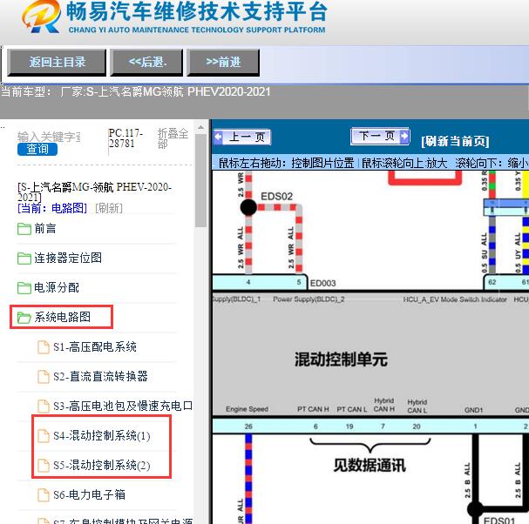Image resolution: width=529 pixels, height=524 pixels.
Task: Go forward with the >>前进 button
Action: [x=223, y=62]
